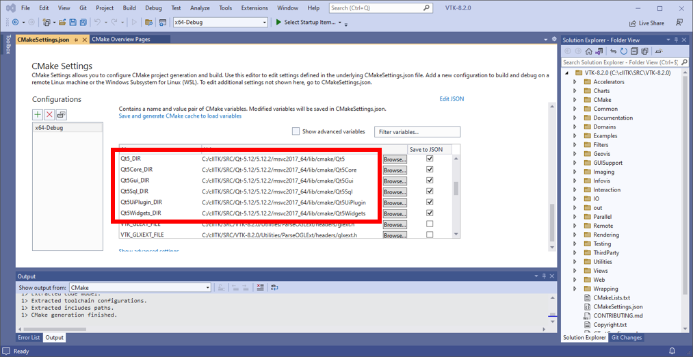
Task: Click the Switch Views icon in Solution Explorer
Action: [x=600, y=51]
